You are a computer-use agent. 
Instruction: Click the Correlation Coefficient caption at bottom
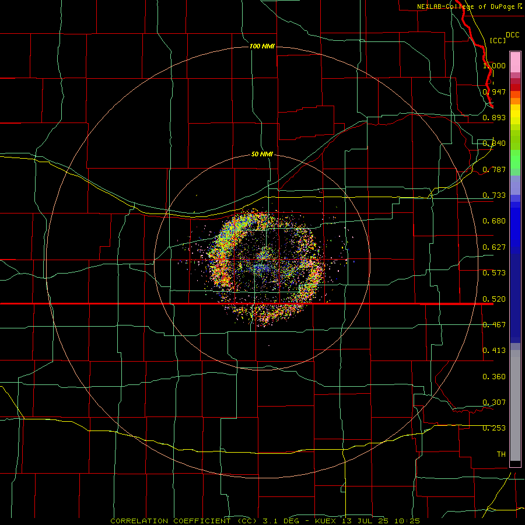coord(265,521)
